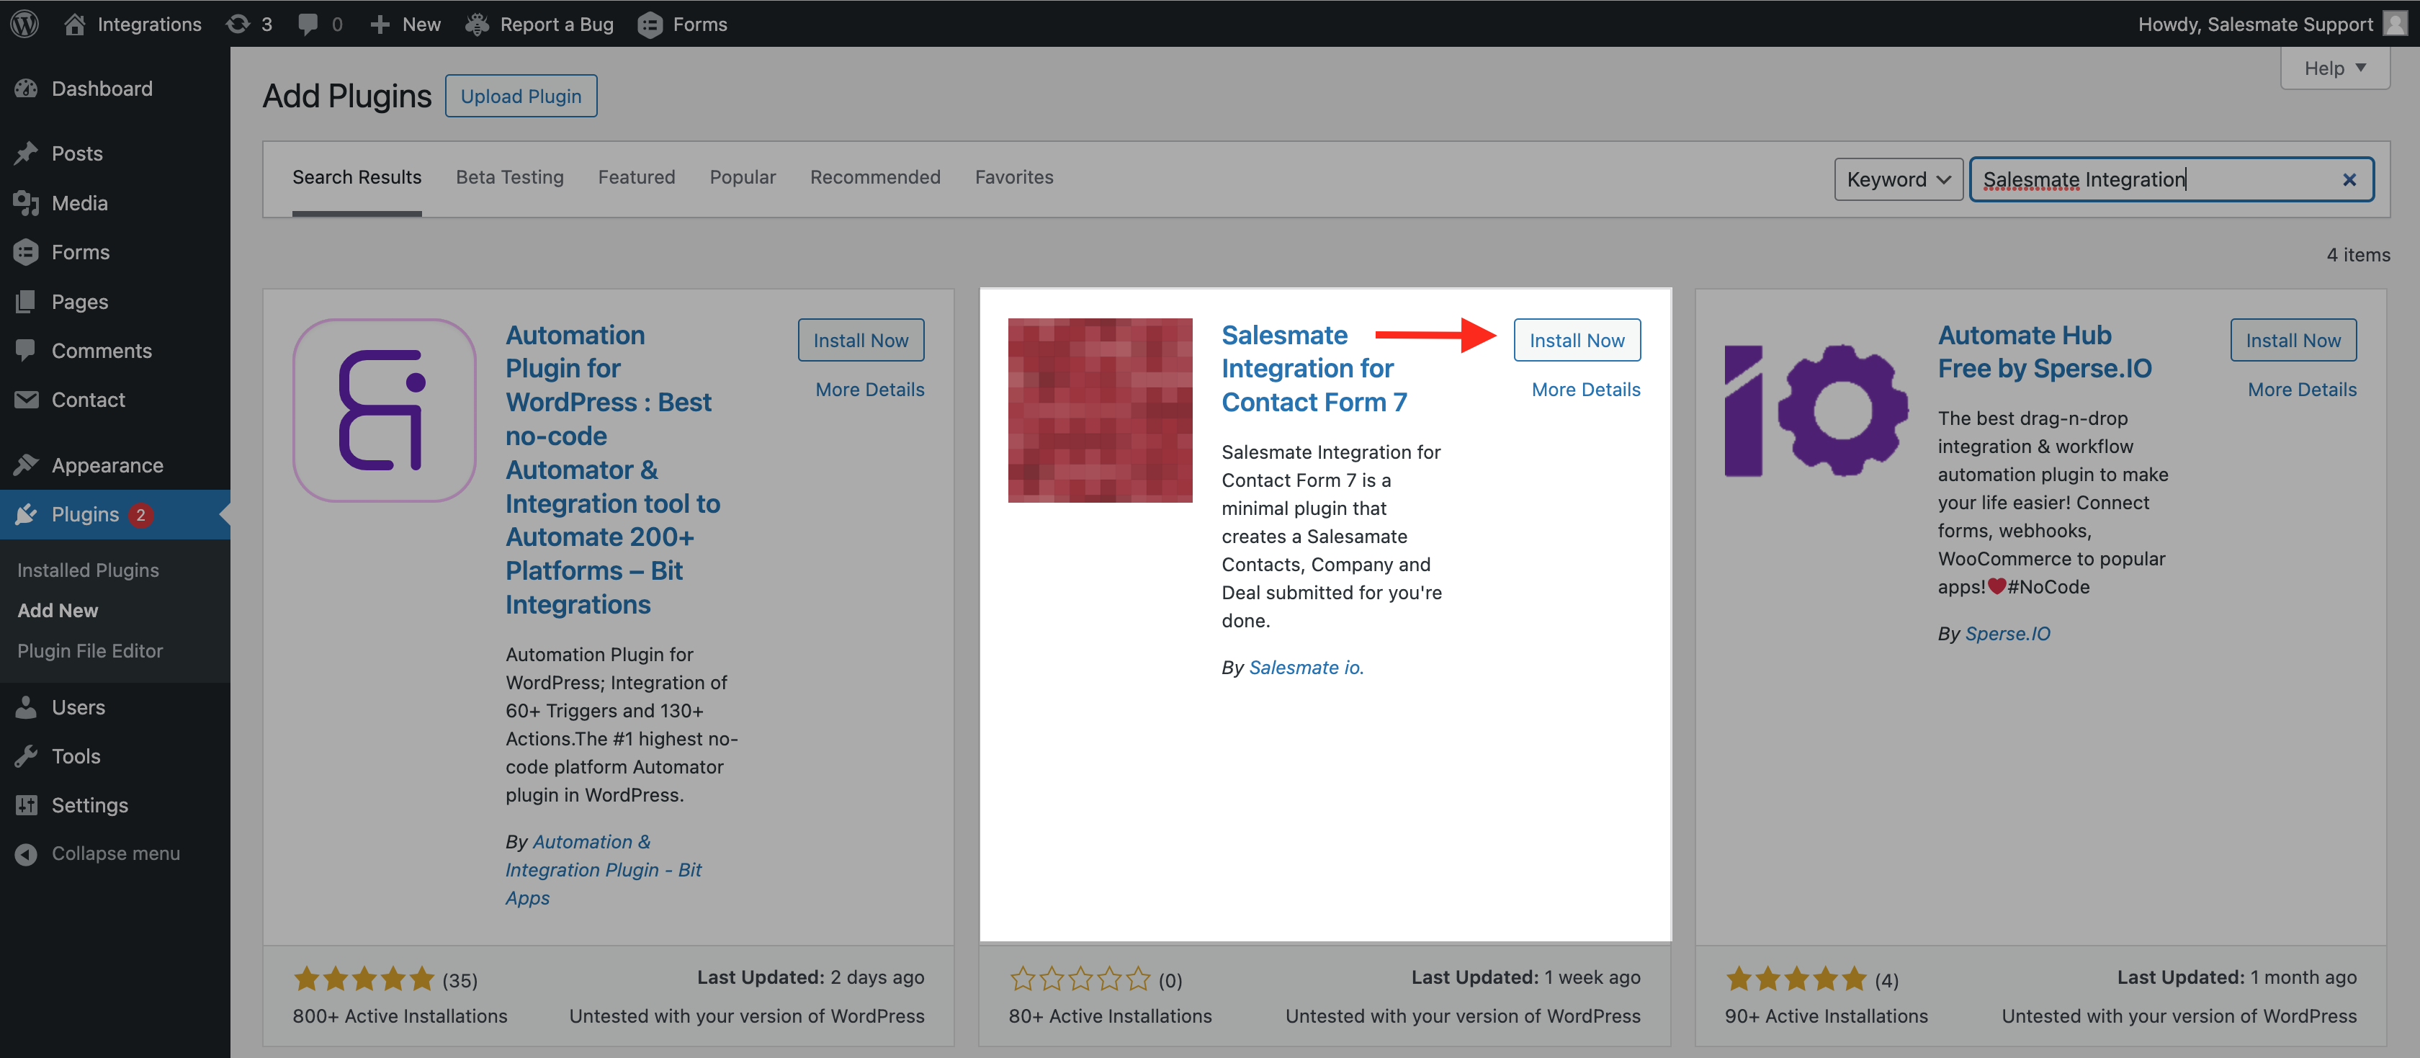Image resolution: width=2420 pixels, height=1058 pixels.
Task: Click the Plugins update count badge 2
Action: [x=141, y=514]
